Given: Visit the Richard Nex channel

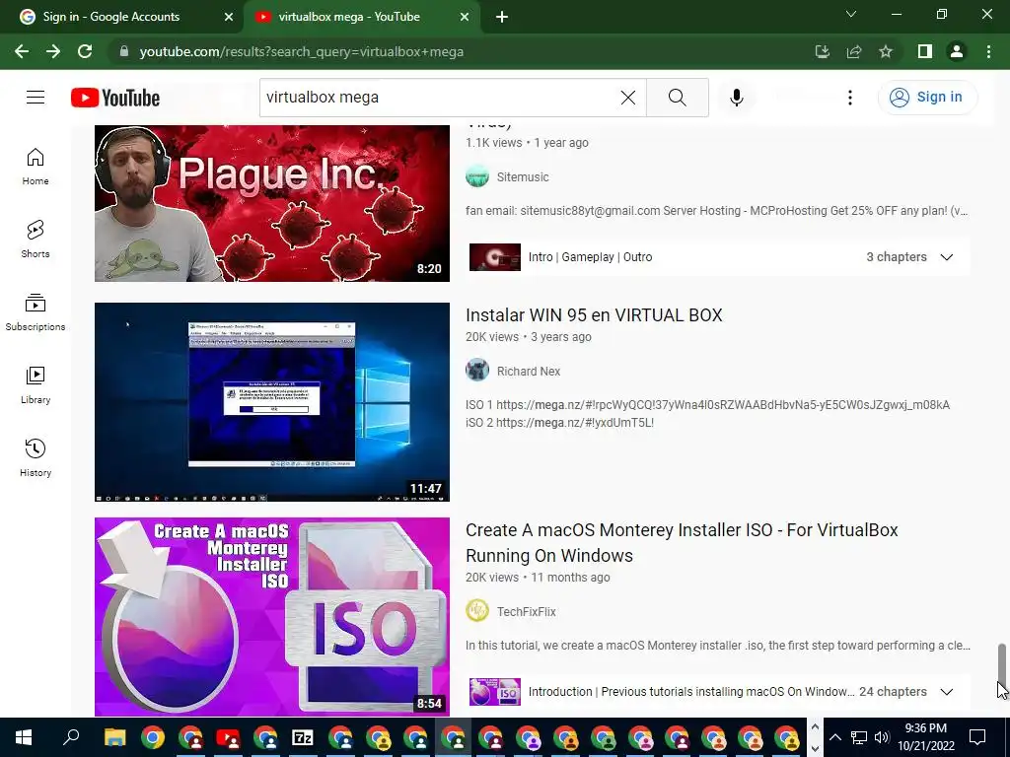Looking at the screenshot, I should click(x=529, y=372).
